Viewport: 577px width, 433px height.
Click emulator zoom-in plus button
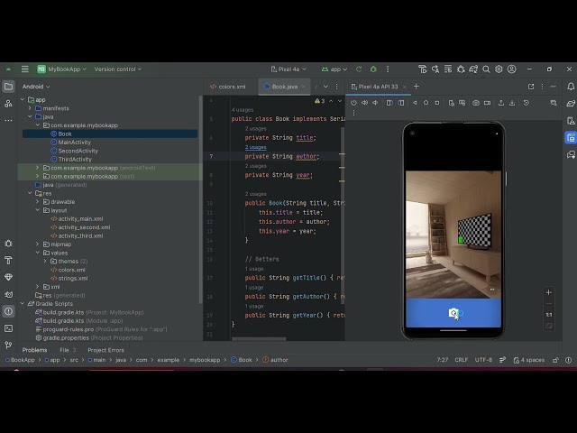tap(549, 292)
